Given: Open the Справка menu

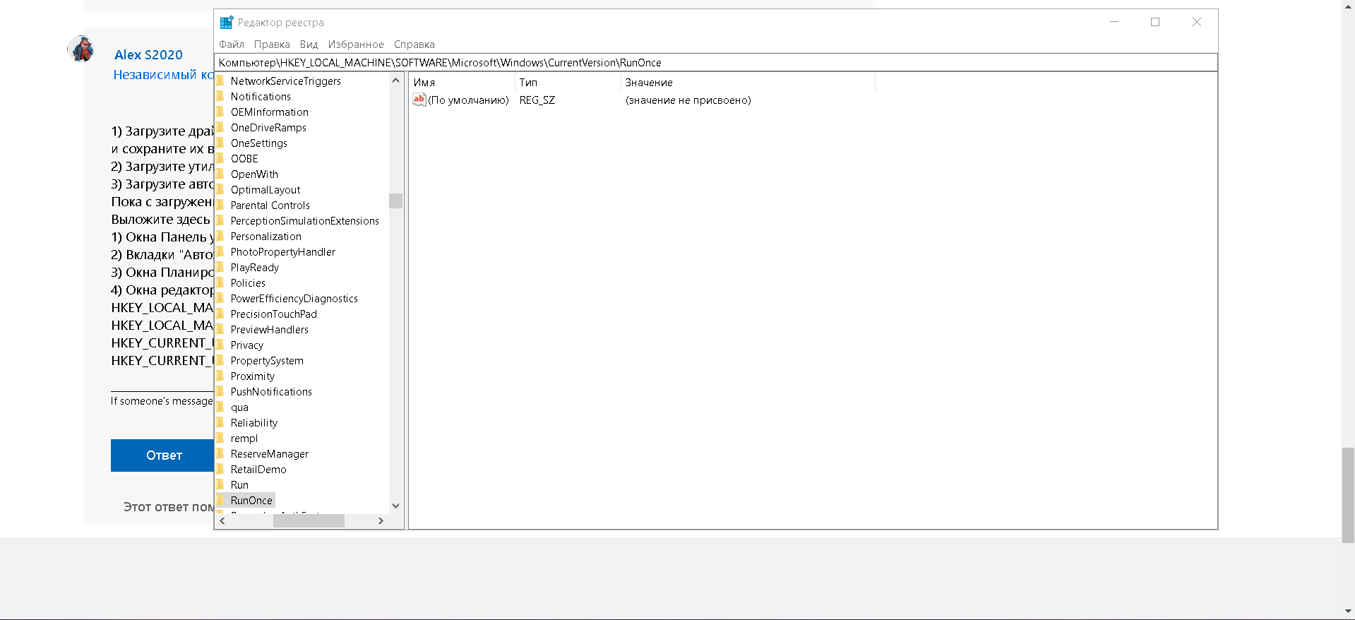Looking at the screenshot, I should pyautogui.click(x=414, y=44).
